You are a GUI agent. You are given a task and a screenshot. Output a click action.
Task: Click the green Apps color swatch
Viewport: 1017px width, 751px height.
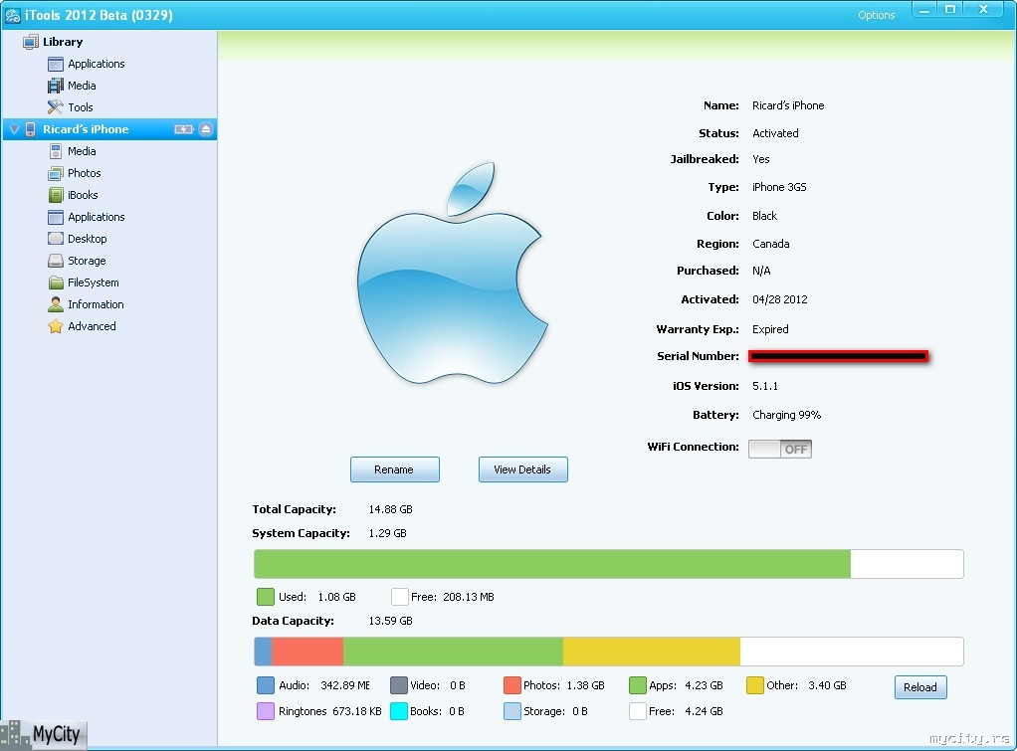click(638, 685)
